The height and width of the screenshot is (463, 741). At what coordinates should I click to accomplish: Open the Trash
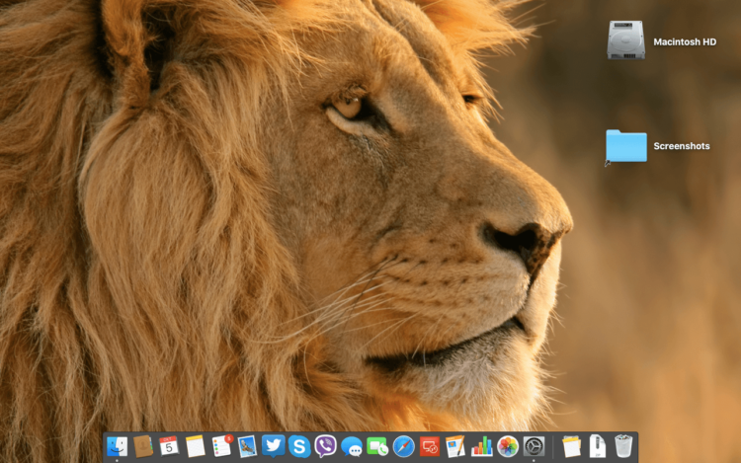pyautogui.click(x=623, y=446)
